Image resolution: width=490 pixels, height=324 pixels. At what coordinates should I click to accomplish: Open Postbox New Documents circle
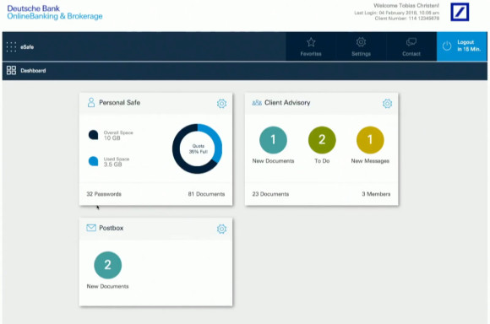pos(108,265)
